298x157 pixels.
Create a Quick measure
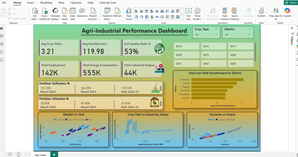point(234,14)
